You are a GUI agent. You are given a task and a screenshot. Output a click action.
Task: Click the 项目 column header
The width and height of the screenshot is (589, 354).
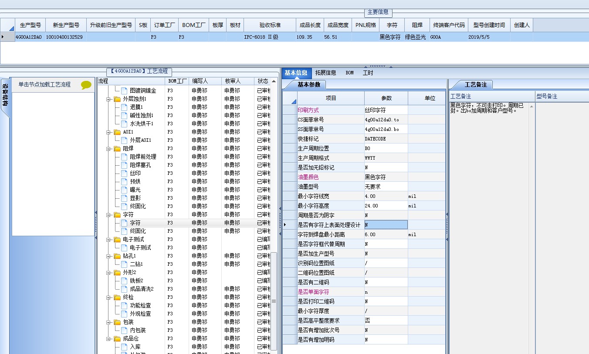tap(331, 98)
